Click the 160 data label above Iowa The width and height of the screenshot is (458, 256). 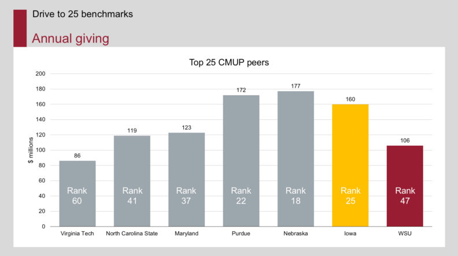(350, 99)
